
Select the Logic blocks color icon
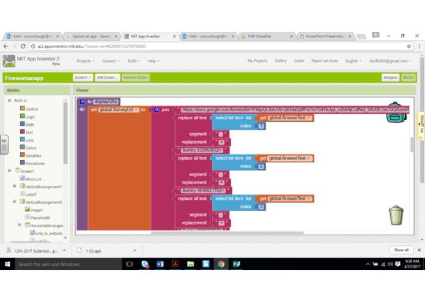[x=23, y=116]
